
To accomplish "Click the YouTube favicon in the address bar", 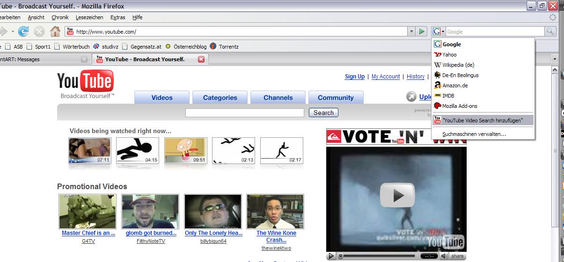I will point(70,31).
